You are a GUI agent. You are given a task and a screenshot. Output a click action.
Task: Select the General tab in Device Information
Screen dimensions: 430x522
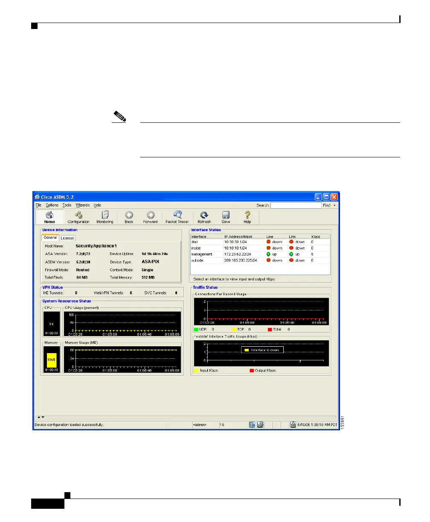tap(50, 238)
